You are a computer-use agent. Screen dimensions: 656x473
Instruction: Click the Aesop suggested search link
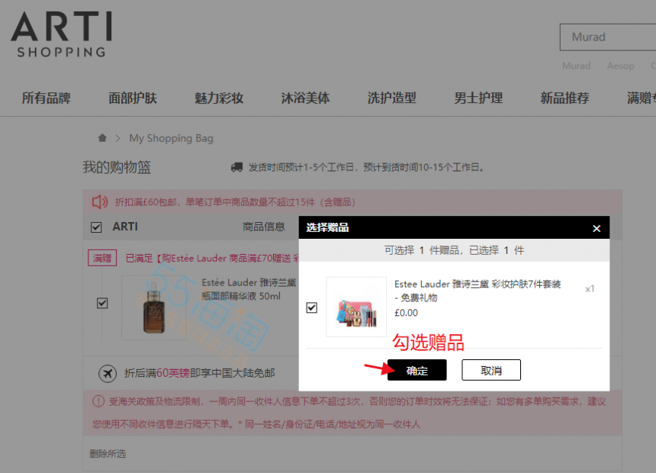pyautogui.click(x=620, y=66)
